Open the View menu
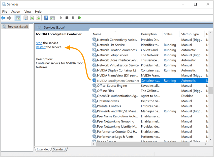This screenshot has height=157, width=214. point(27,12)
